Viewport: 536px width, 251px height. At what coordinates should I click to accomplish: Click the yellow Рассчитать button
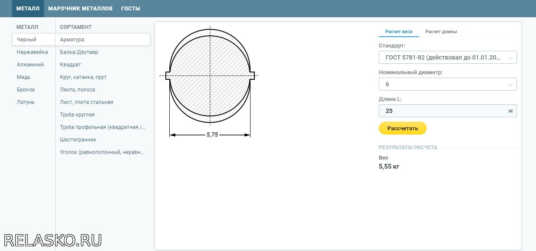403,128
